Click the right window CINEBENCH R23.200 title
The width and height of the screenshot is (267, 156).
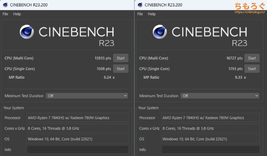pos(164,5)
